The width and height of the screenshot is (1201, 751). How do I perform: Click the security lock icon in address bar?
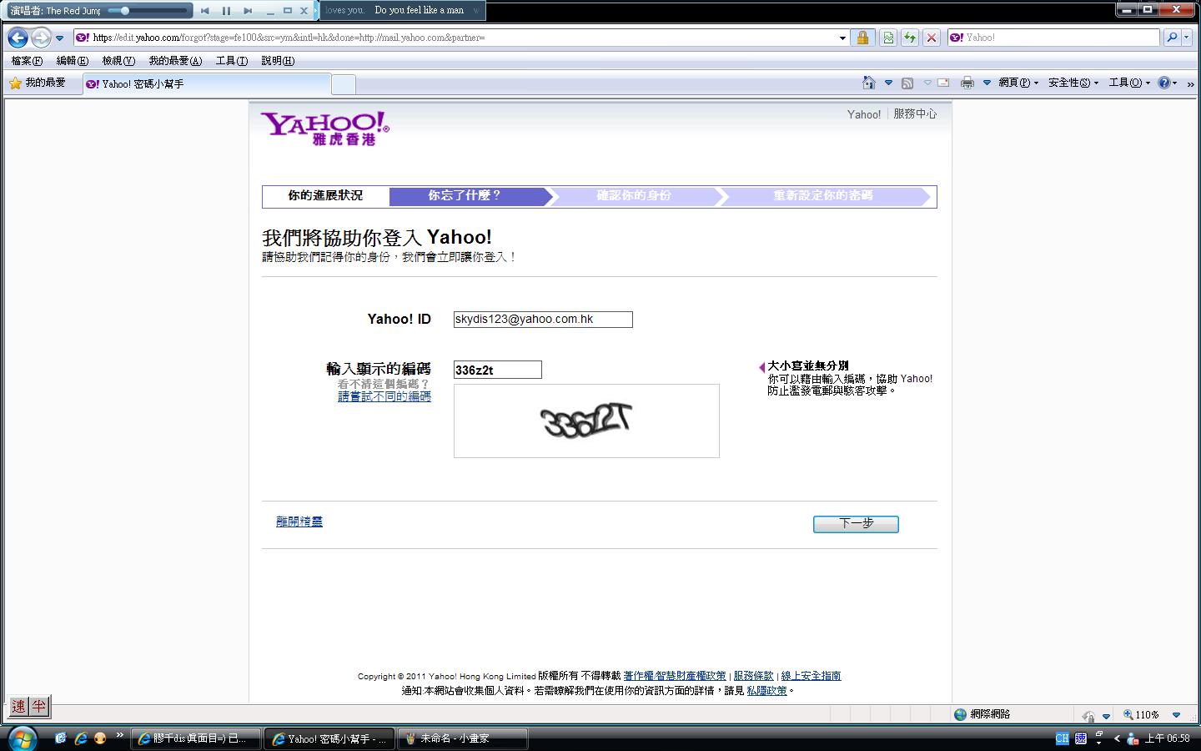pos(863,38)
